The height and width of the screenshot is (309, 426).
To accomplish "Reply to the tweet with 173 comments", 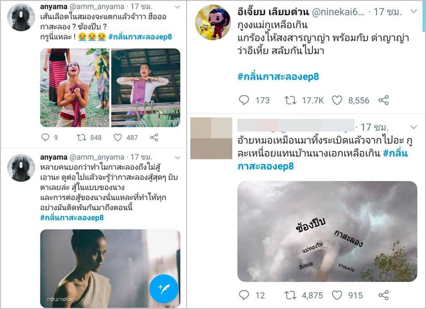I will coord(244,100).
